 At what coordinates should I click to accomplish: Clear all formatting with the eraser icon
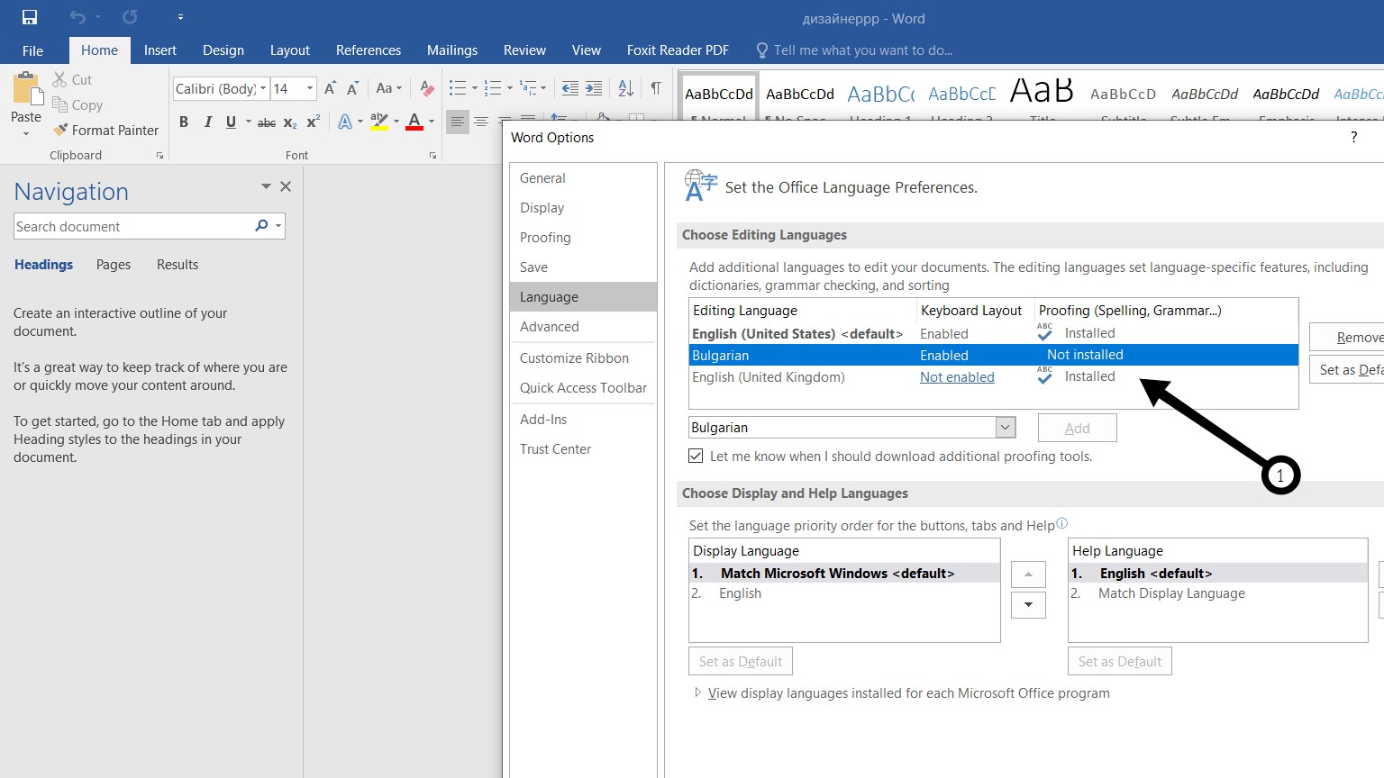point(427,88)
